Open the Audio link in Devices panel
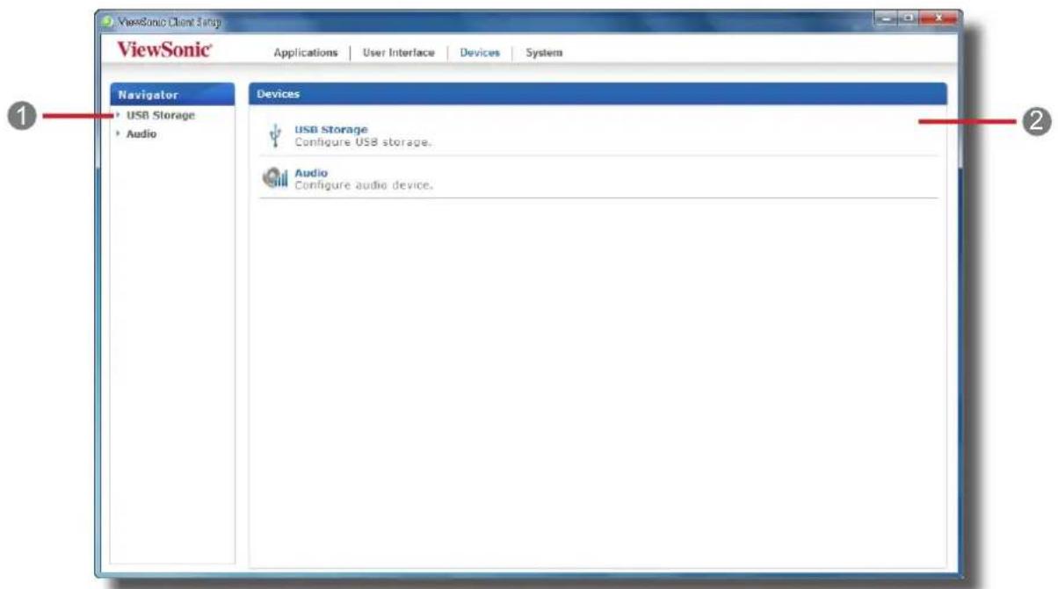Viewport: 1058px width, 589px height. tap(310, 173)
